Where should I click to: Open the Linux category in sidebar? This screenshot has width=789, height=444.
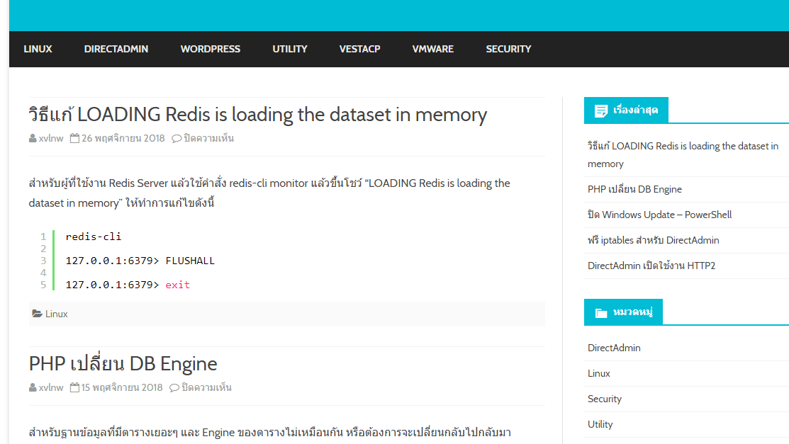tap(599, 374)
